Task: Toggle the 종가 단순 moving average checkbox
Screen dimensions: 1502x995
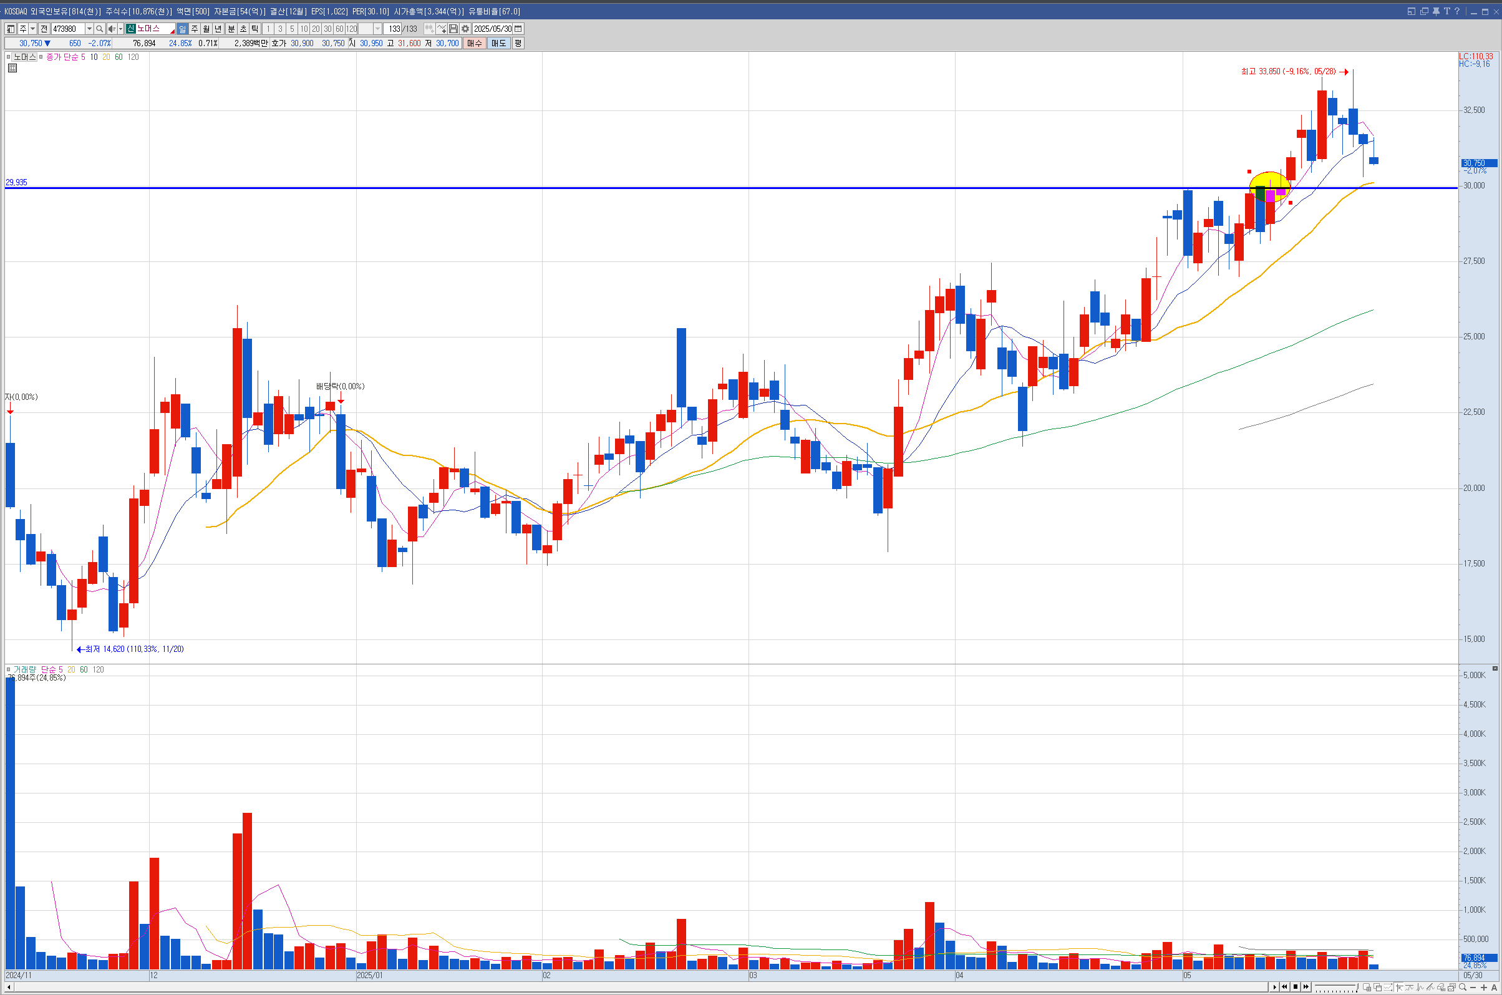Action: [x=41, y=57]
